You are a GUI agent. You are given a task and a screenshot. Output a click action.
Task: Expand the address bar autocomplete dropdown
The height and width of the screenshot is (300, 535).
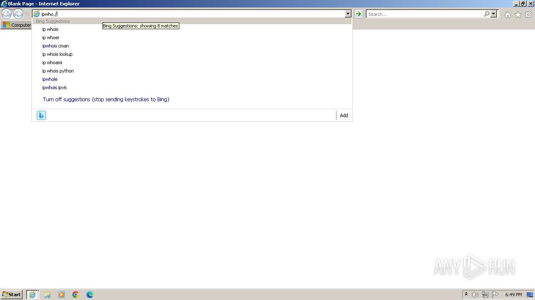pos(348,14)
